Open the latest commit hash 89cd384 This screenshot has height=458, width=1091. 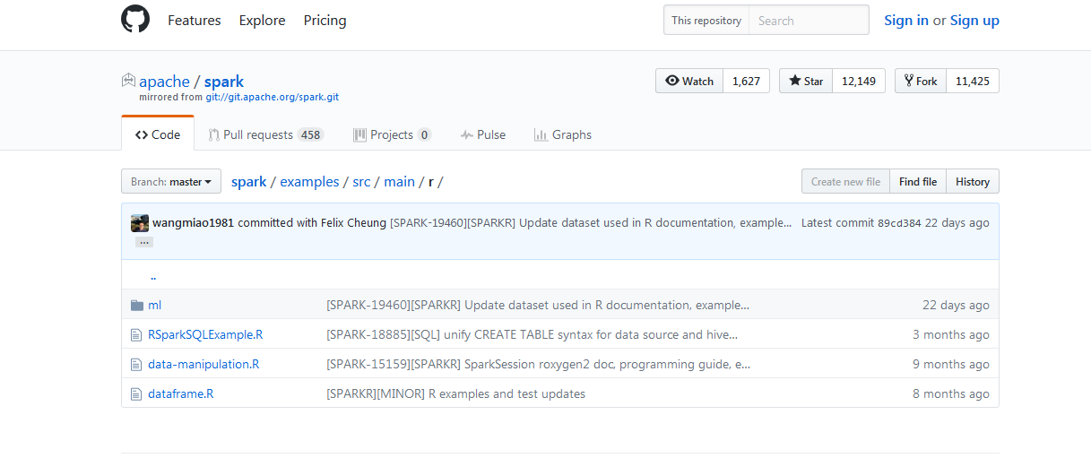tap(899, 223)
